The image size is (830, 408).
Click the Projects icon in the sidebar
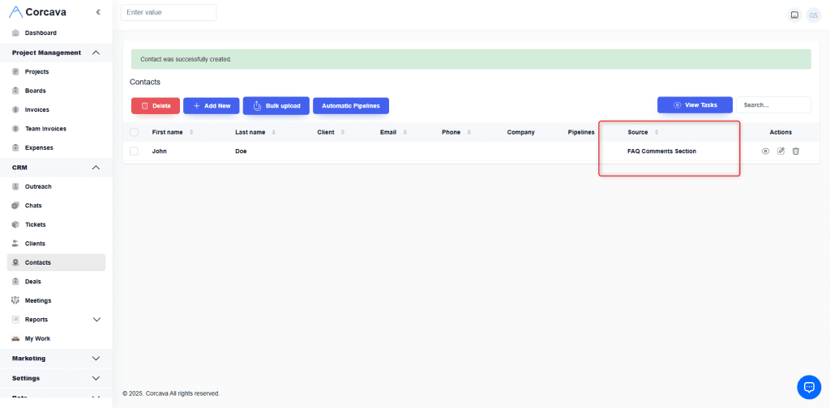[15, 72]
